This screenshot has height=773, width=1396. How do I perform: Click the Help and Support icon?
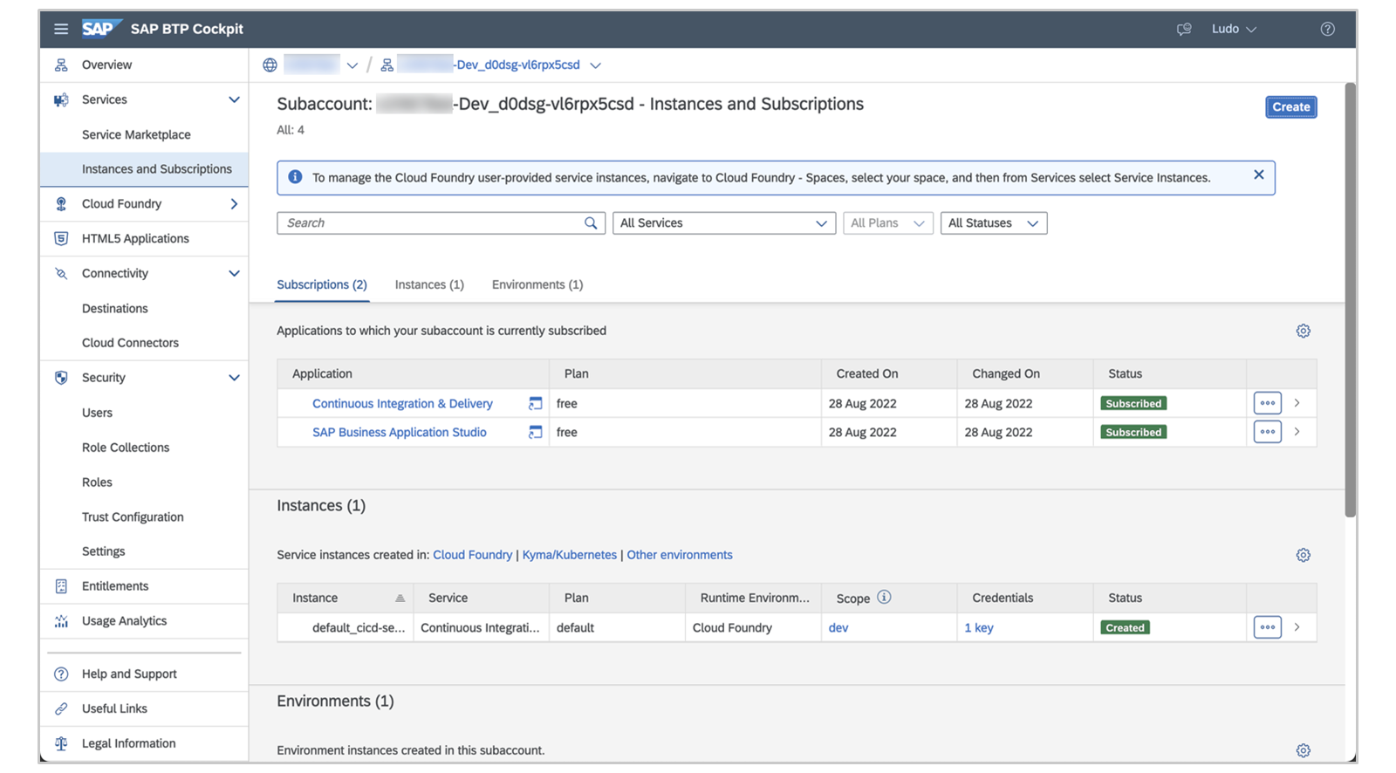pyautogui.click(x=61, y=674)
